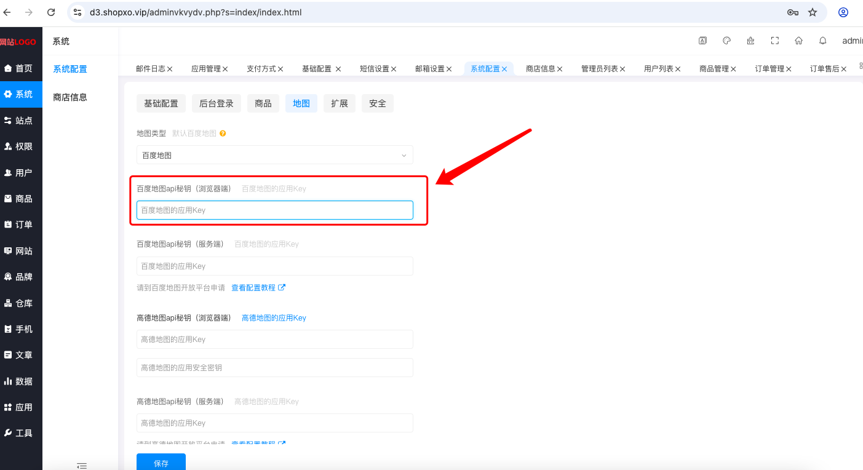This screenshot has width=863, height=470.
Task: Close the 订单管理 tab
Action: 789,69
